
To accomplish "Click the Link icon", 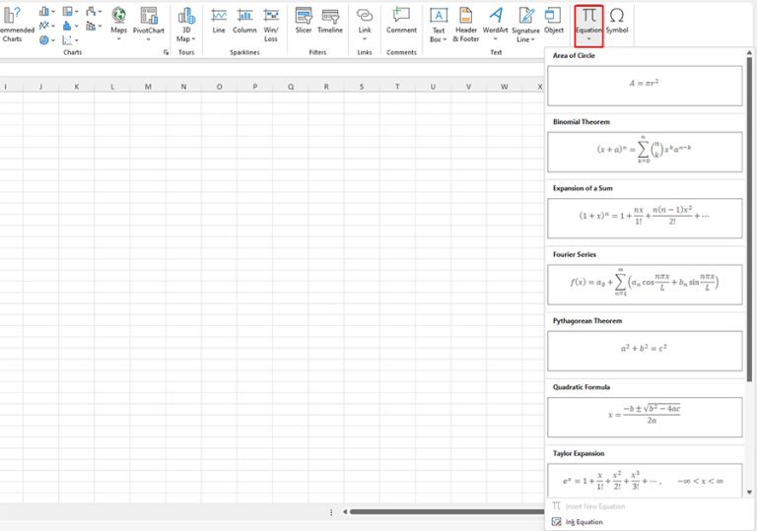I will tap(365, 16).
